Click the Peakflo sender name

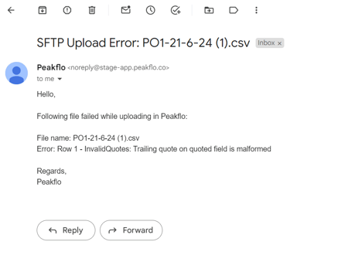(51, 67)
